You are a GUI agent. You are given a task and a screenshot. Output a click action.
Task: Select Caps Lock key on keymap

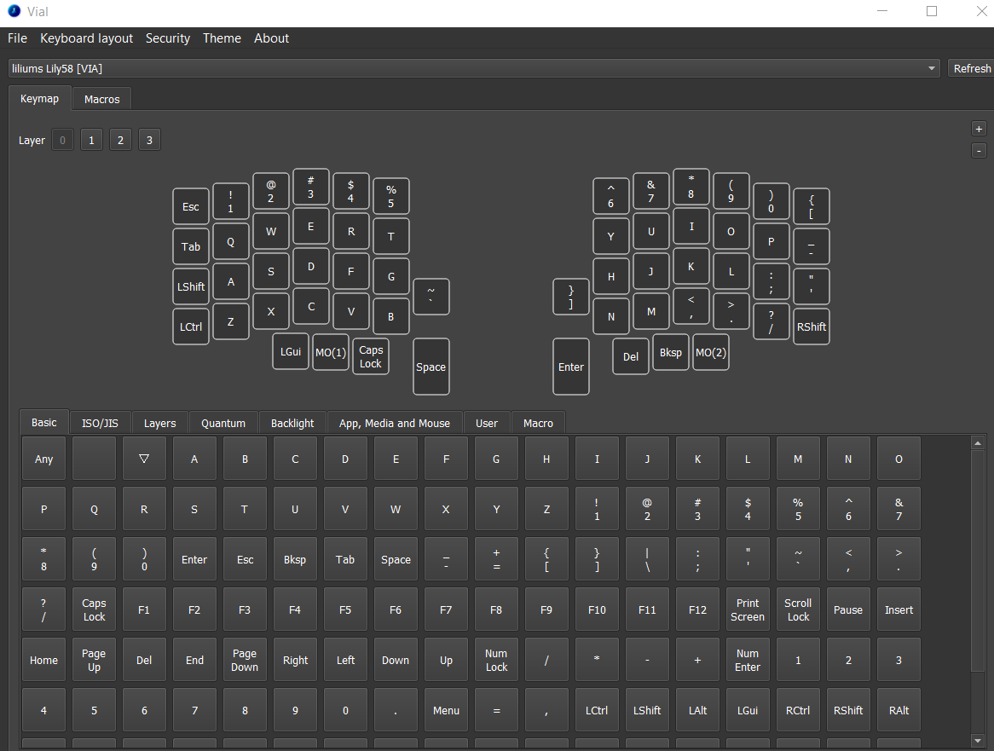point(371,356)
